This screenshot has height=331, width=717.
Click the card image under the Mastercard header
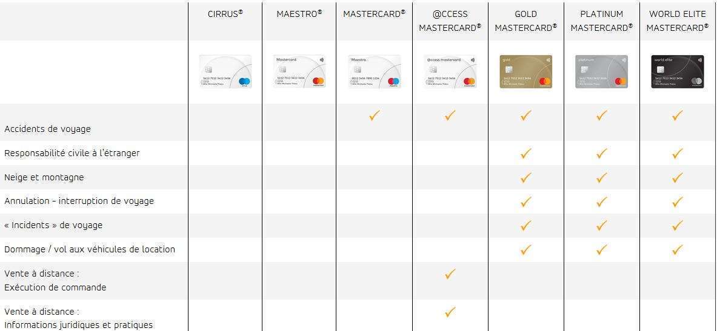pos(375,72)
